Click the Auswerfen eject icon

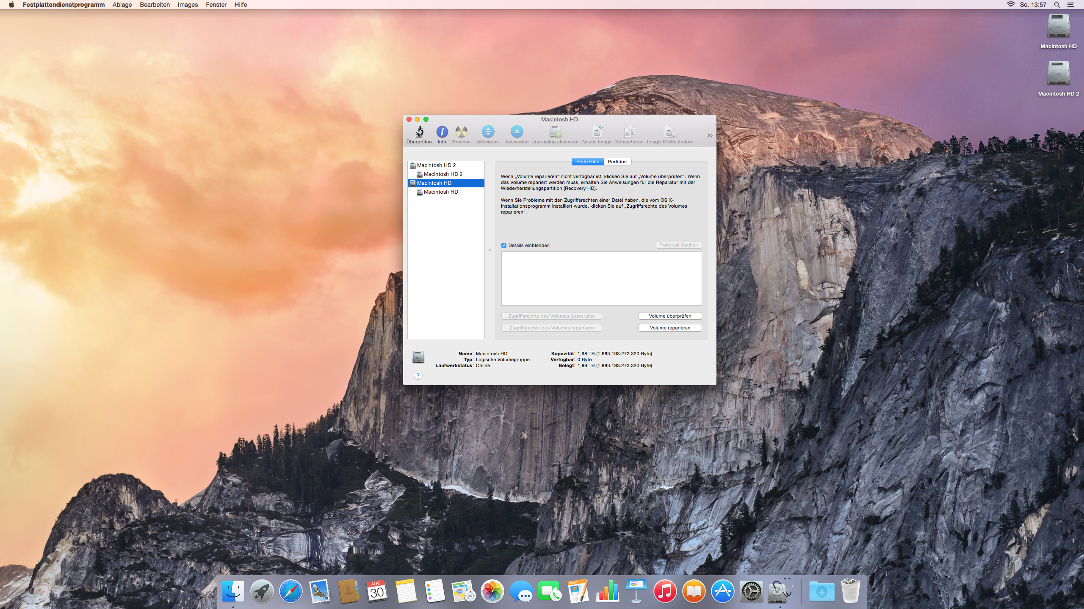[x=517, y=132]
